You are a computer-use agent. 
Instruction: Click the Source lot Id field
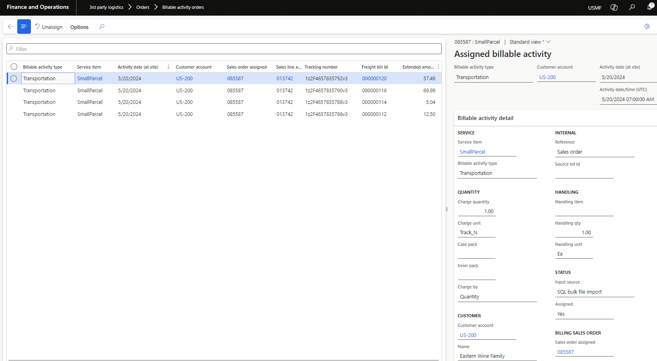pyautogui.click(x=584, y=174)
